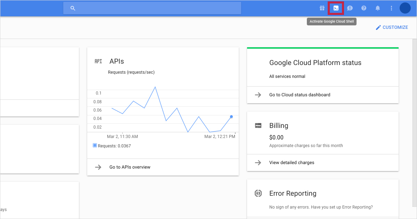Screen dimensions: 417x219
Task: Open View detailed charges link
Action: click(x=292, y=162)
